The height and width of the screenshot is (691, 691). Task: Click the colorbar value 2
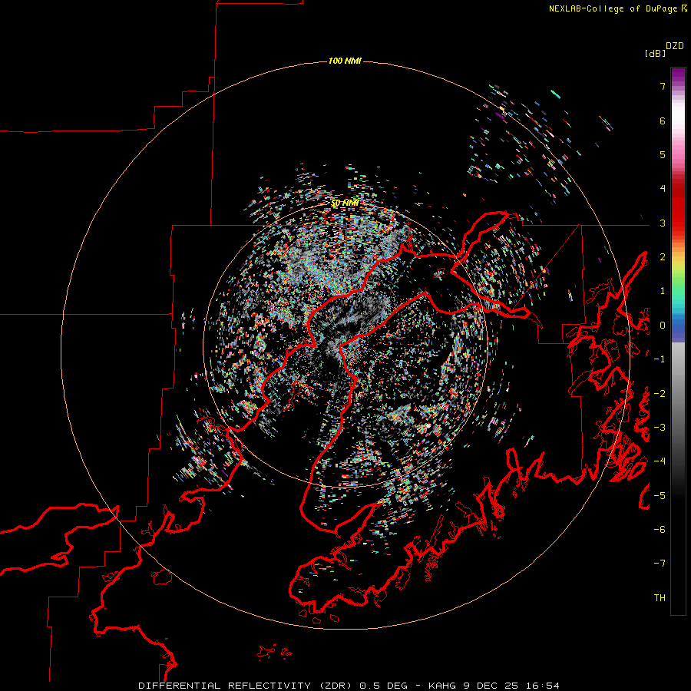click(x=663, y=257)
